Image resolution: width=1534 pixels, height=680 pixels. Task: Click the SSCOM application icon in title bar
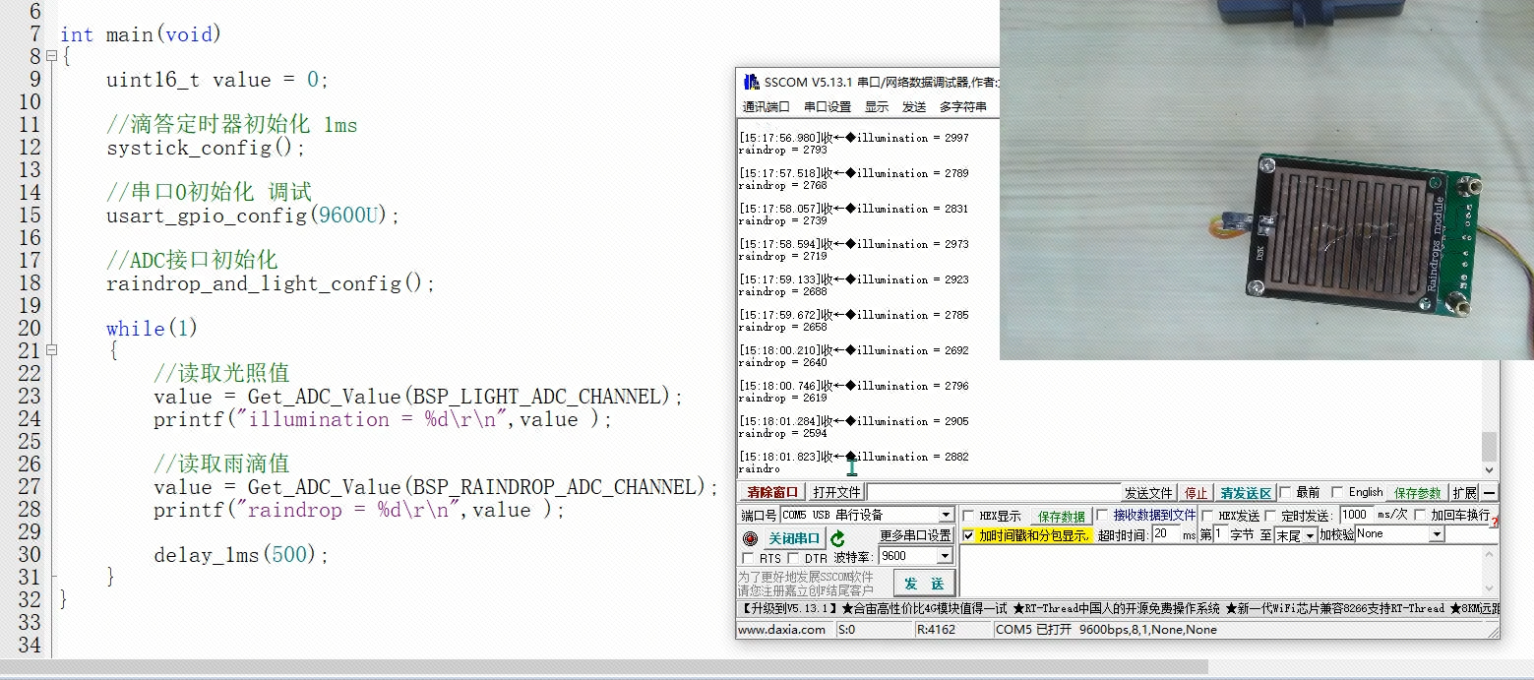click(x=751, y=82)
